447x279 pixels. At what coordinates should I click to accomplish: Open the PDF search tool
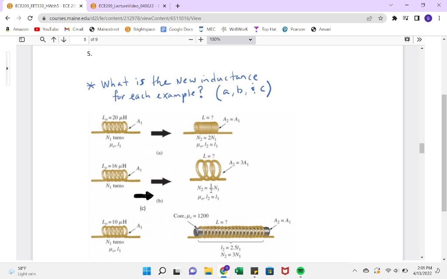42,40
